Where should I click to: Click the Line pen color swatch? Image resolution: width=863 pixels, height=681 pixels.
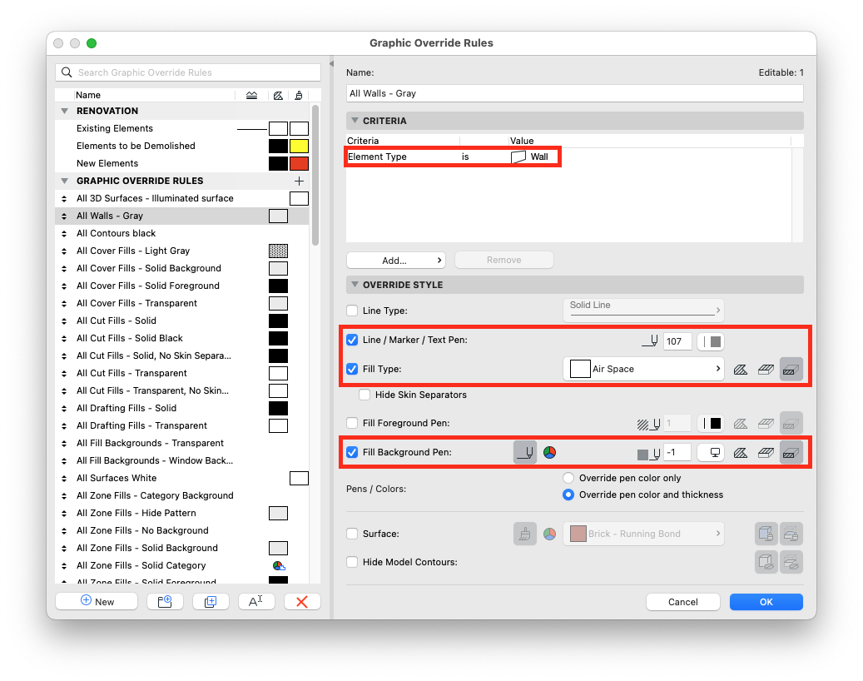pyautogui.click(x=712, y=341)
